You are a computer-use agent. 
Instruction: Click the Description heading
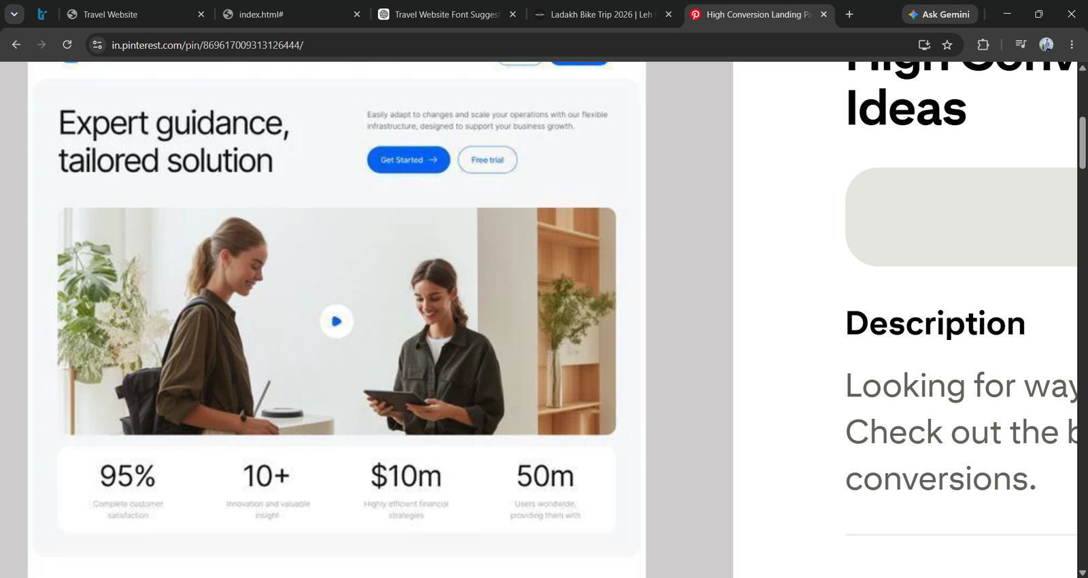(935, 323)
